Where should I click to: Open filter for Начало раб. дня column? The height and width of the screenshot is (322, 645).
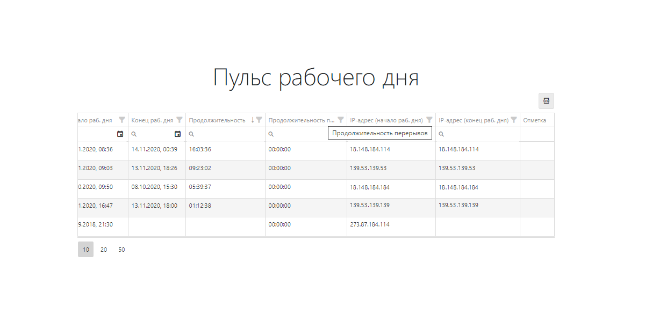point(122,120)
